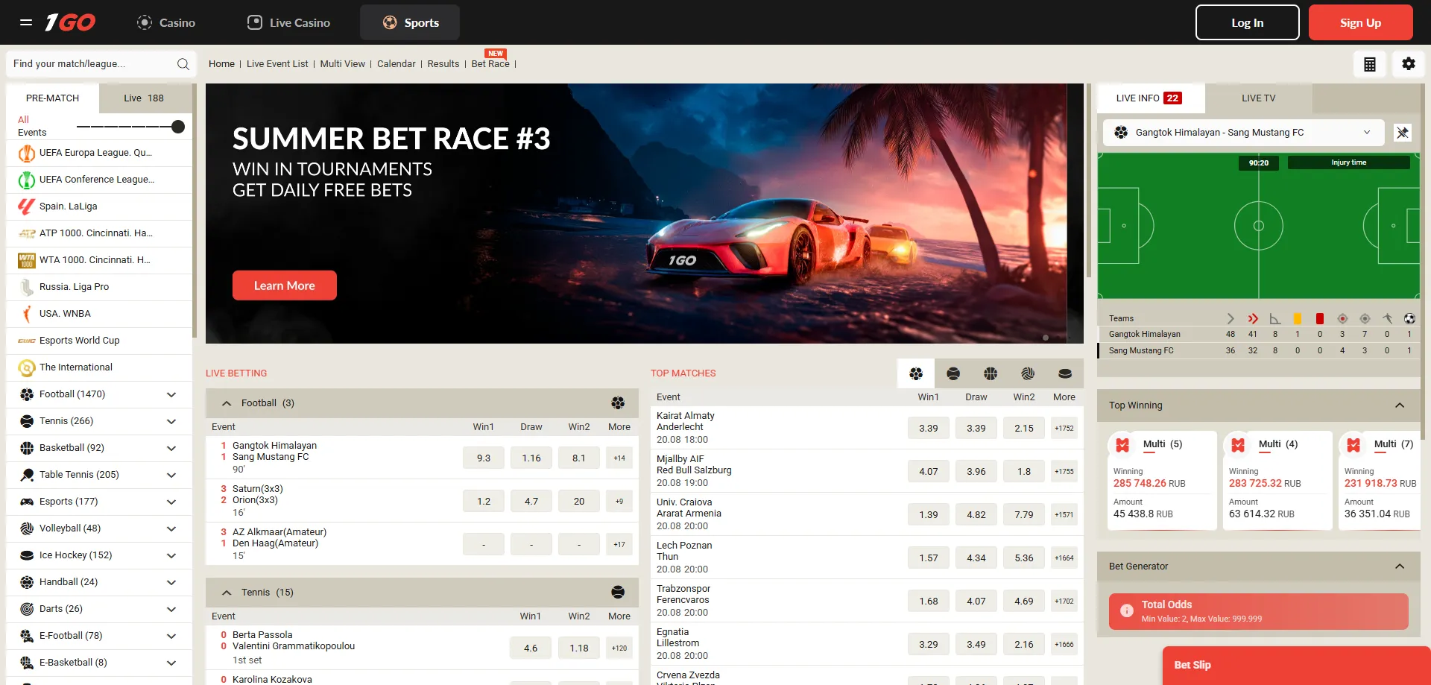The image size is (1431, 685).
Task: Click the corner kick stat icon
Action: [x=1275, y=318]
